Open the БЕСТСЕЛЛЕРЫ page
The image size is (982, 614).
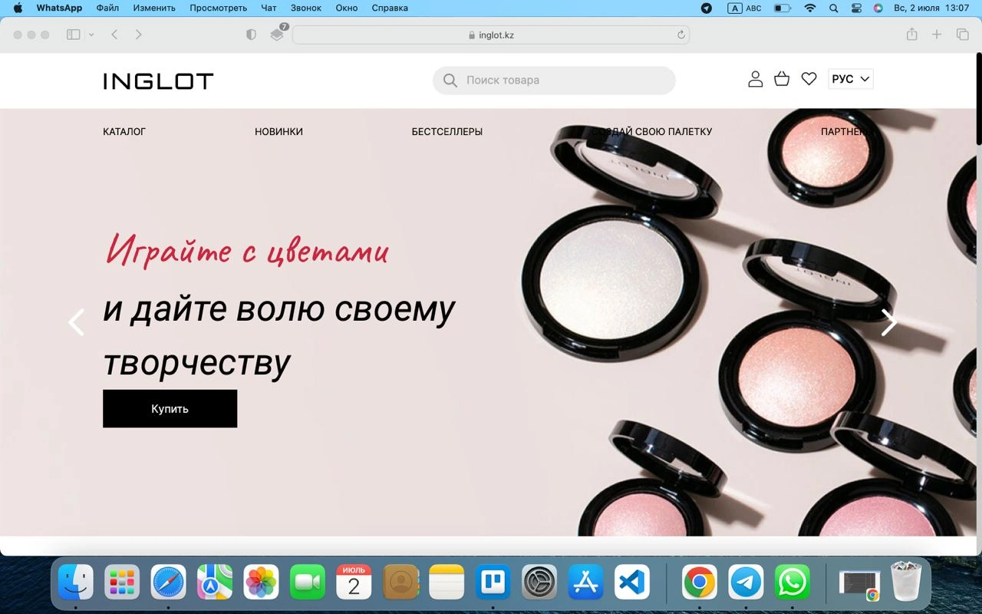pyautogui.click(x=447, y=132)
